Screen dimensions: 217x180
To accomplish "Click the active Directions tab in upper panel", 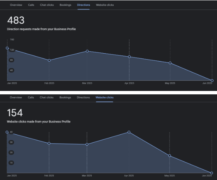I will pyautogui.click(x=83, y=5).
